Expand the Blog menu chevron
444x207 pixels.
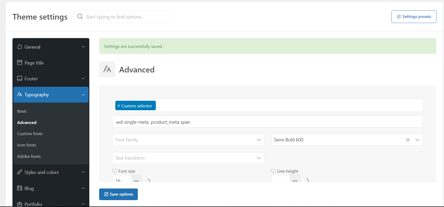(x=83, y=188)
